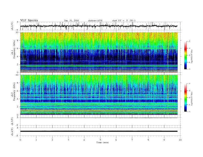The image size is (203, 157).
Task: Click the '3' tick on the time axis
Action: click(x=68, y=140)
